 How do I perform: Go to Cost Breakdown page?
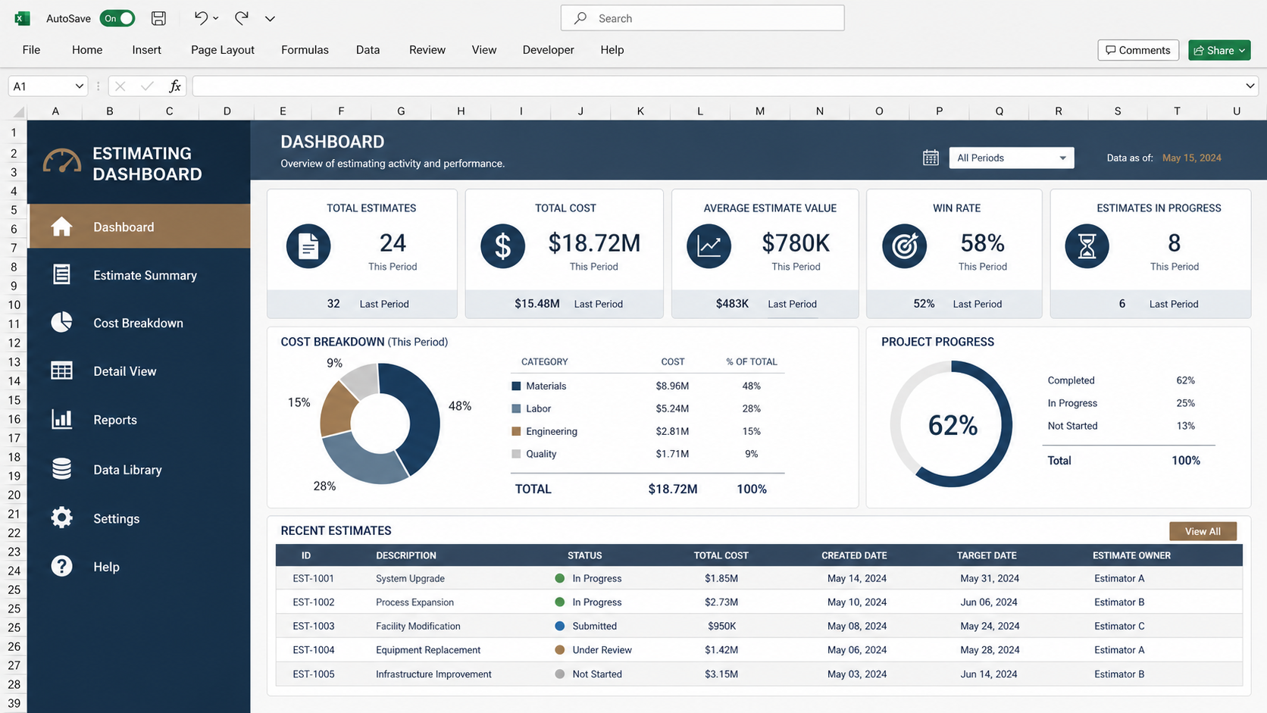pos(139,323)
